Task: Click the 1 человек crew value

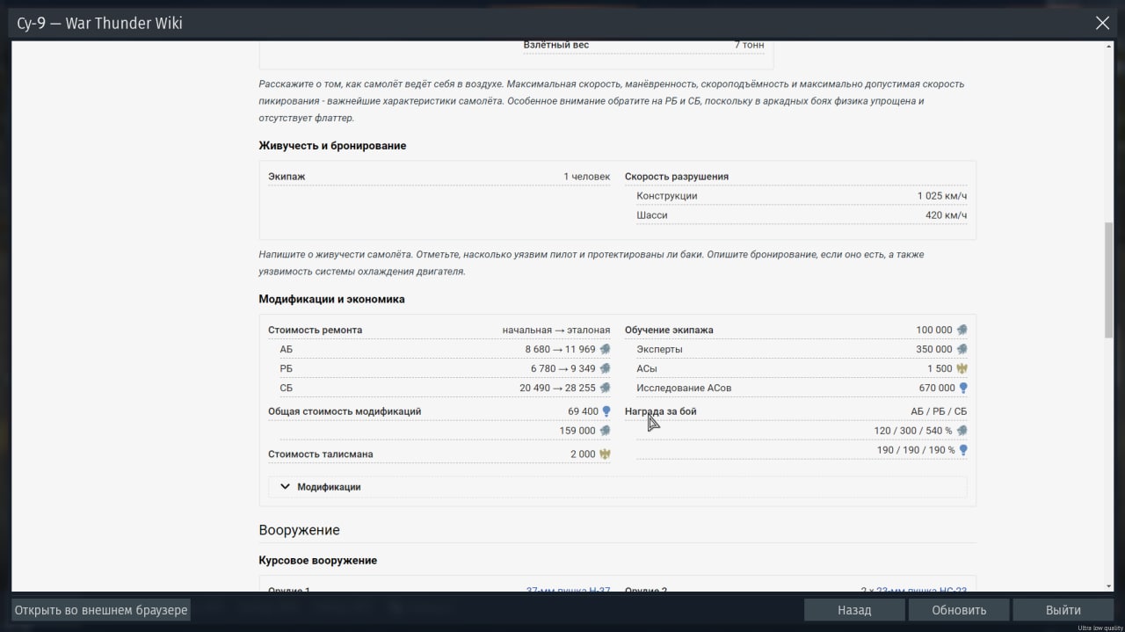Action: (586, 177)
